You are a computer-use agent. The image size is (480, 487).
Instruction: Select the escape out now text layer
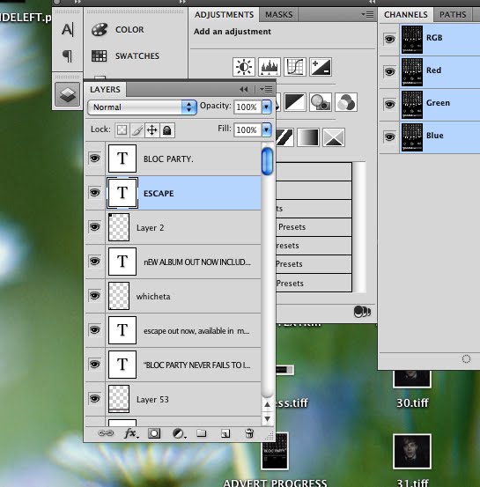click(x=183, y=331)
